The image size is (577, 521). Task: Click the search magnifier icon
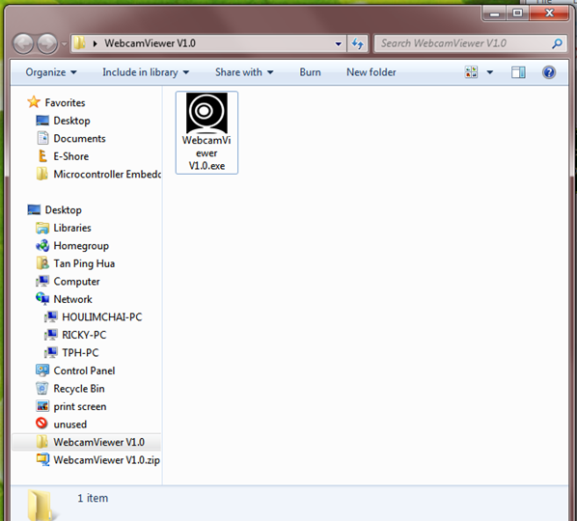click(x=557, y=43)
